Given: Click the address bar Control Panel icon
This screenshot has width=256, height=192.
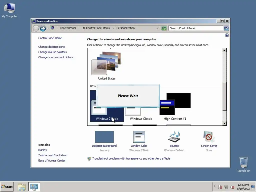Looking at the screenshot, I should [x=52, y=28].
